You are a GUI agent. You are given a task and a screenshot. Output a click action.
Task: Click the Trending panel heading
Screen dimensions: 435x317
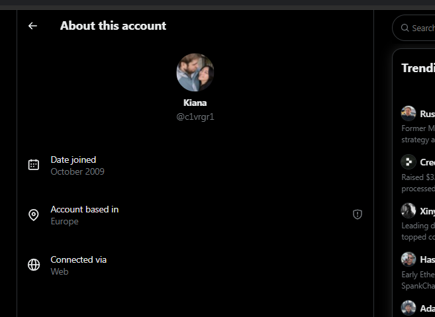(x=418, y=68)
